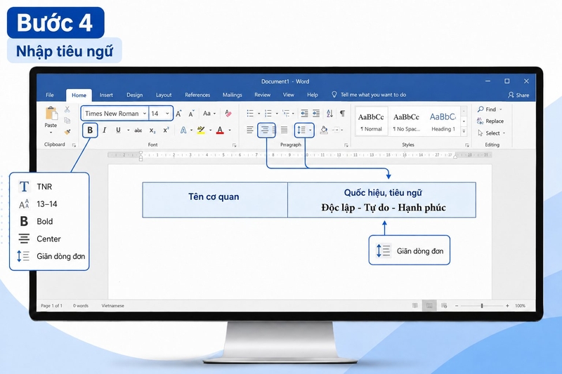Decrease font size with shrink font icon
The image size is (562, 374).
191,114
